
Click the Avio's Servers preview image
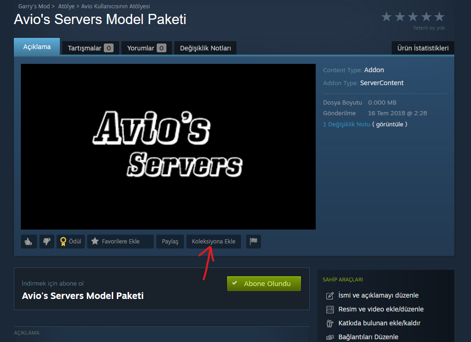pyautogui.click(x=168, y=147)
